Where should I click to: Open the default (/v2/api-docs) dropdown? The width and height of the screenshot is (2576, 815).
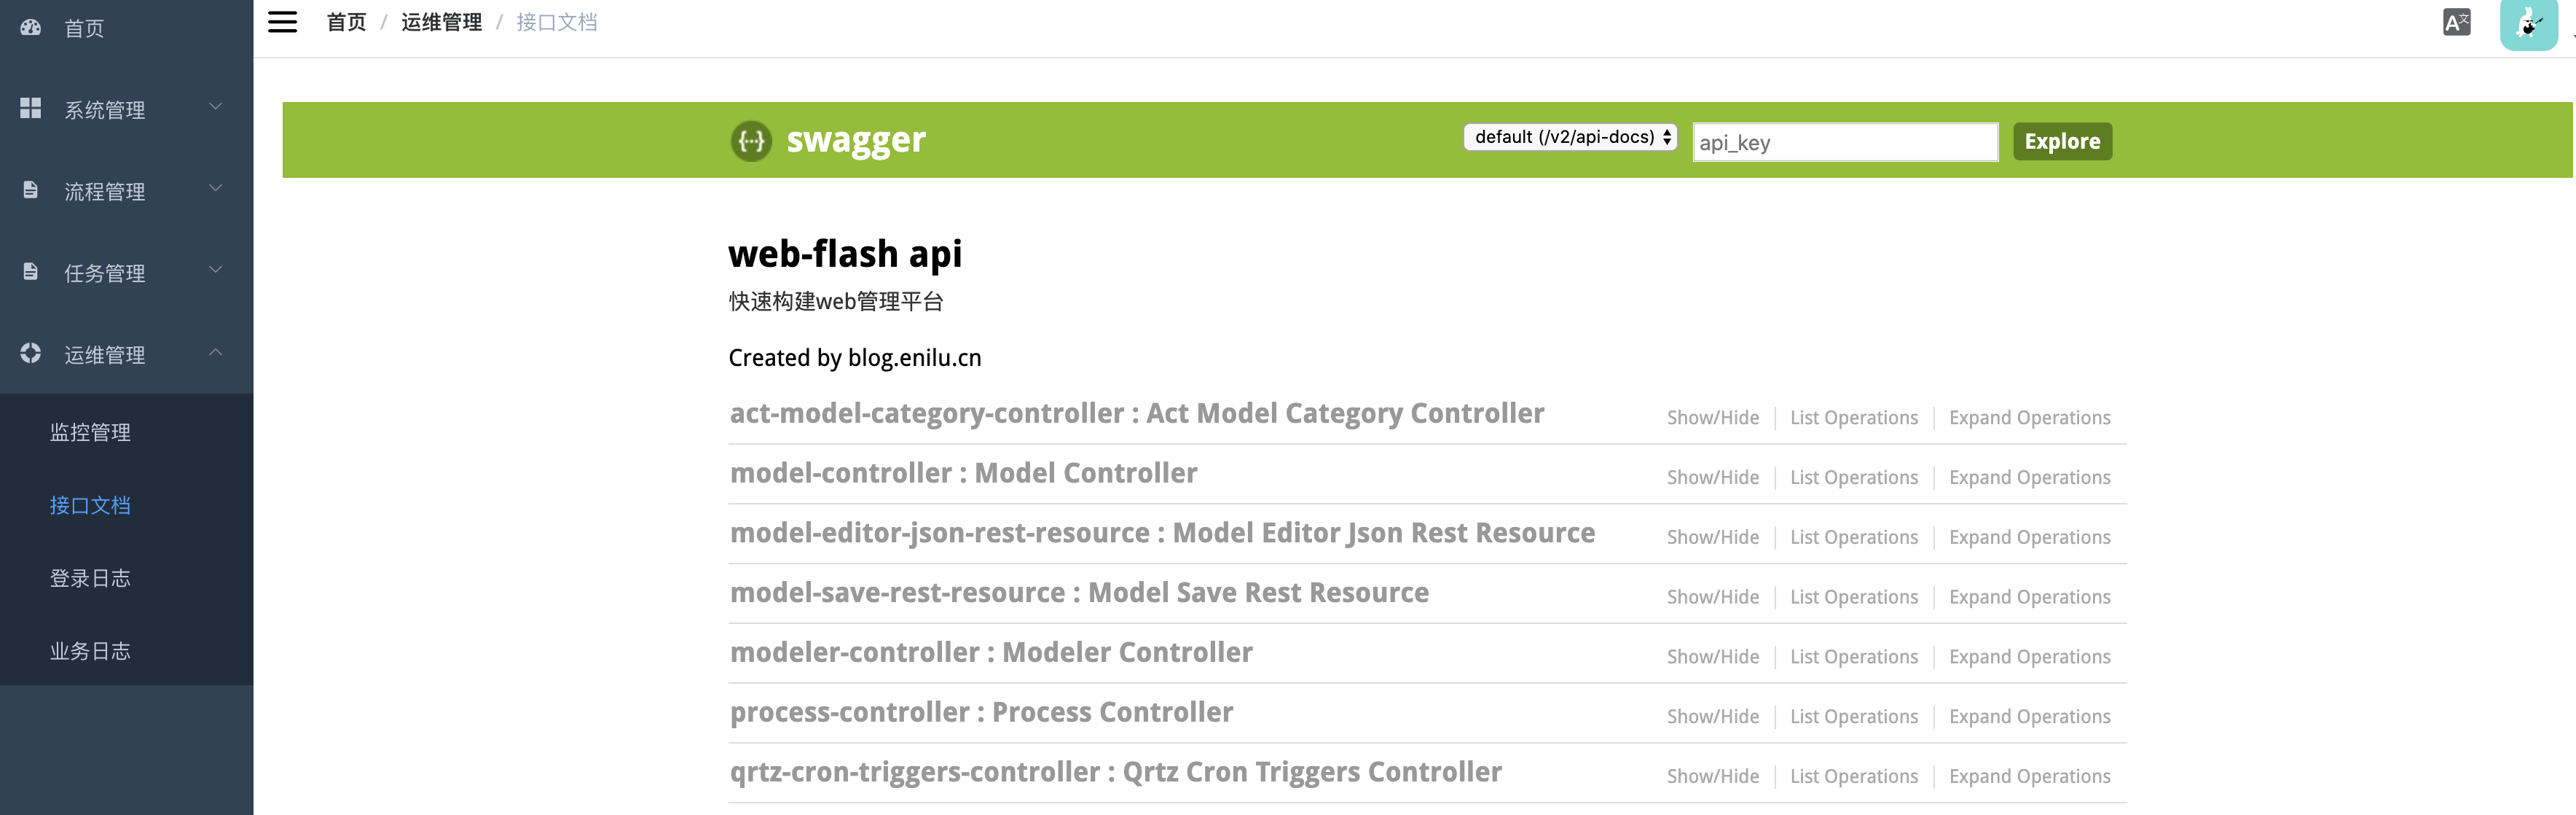point(1570,137)
